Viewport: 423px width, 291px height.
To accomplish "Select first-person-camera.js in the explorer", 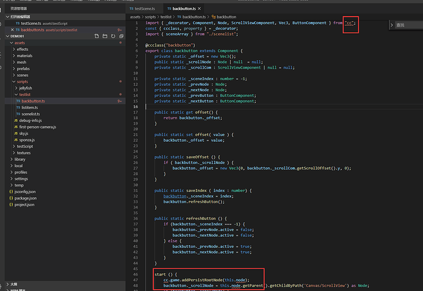I will coord(38,127).
